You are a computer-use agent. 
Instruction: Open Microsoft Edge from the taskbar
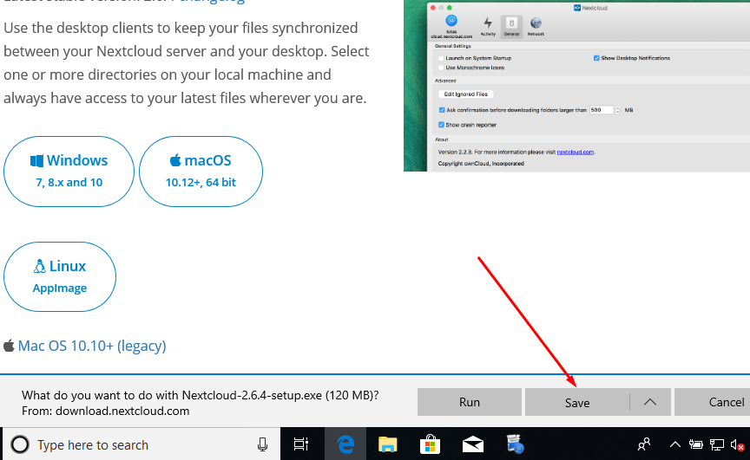pyautogui.click(x=346, y=444)
